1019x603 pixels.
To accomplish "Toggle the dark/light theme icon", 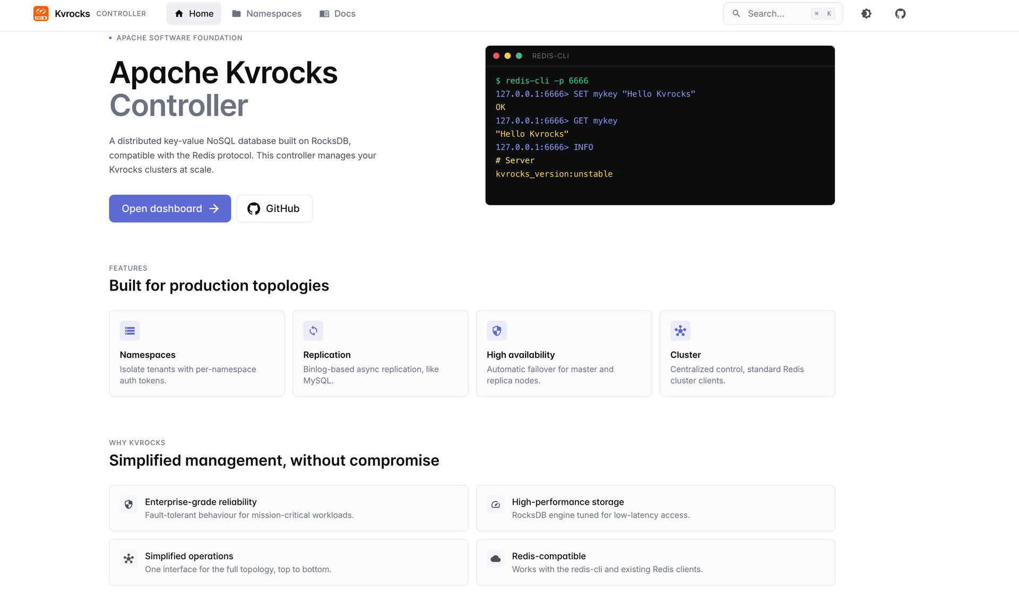I will coord(866,14).
